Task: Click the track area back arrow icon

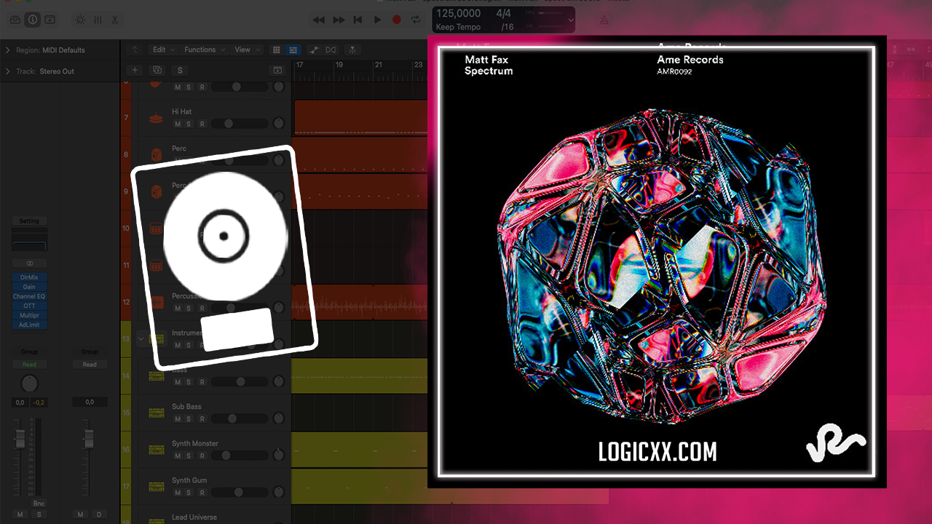Action: [134, 49]
